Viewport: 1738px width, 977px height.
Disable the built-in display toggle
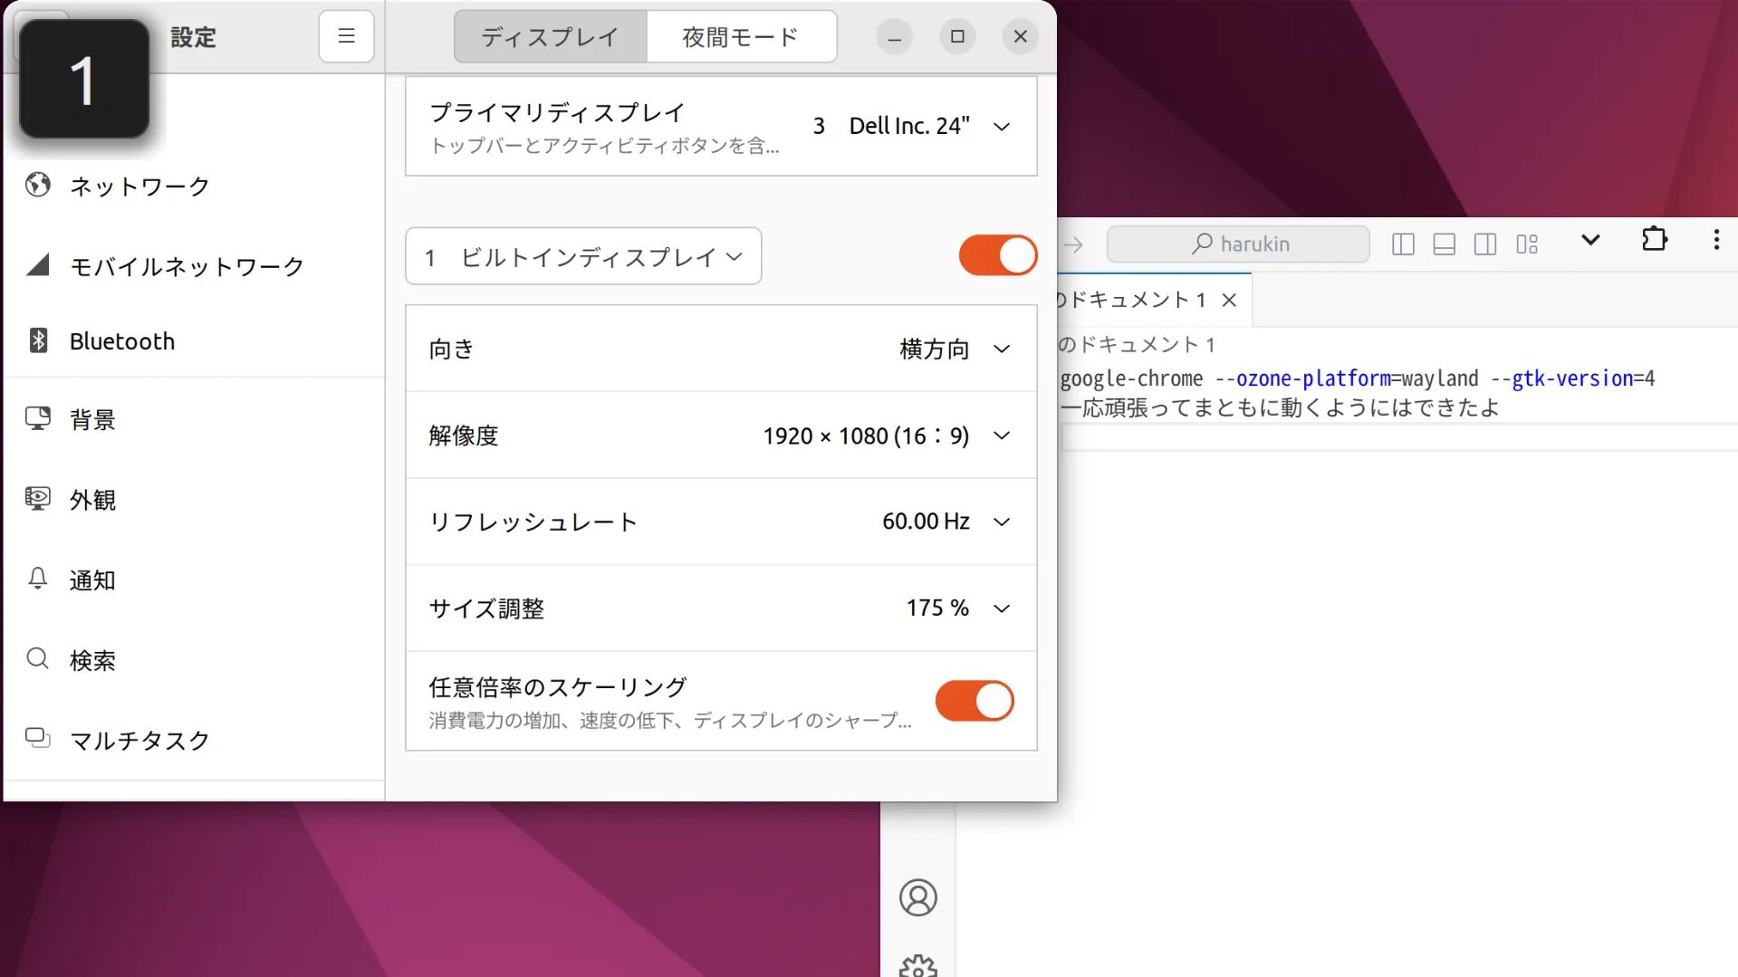pos(997,255)
